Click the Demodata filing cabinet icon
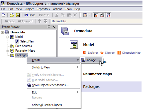This screenshot has width=143, height=109. click(65, 31)
